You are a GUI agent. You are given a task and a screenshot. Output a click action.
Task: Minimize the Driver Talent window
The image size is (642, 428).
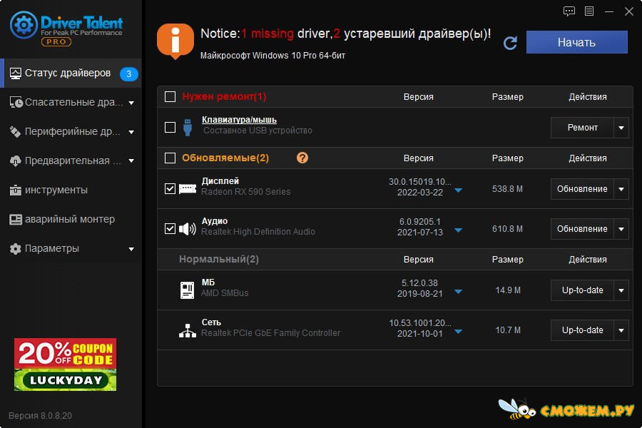pos(609,11)
